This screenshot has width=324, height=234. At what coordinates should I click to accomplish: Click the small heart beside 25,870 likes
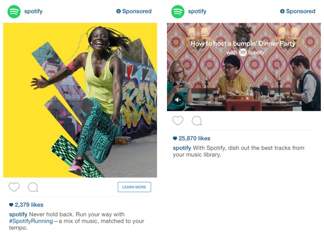pyautogui.click(x=175, y=138)
